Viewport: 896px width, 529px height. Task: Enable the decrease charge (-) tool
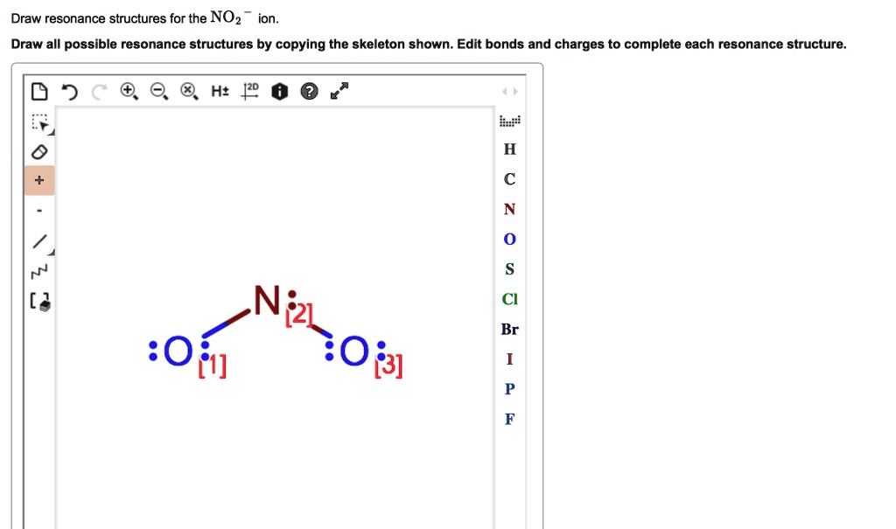39,209
